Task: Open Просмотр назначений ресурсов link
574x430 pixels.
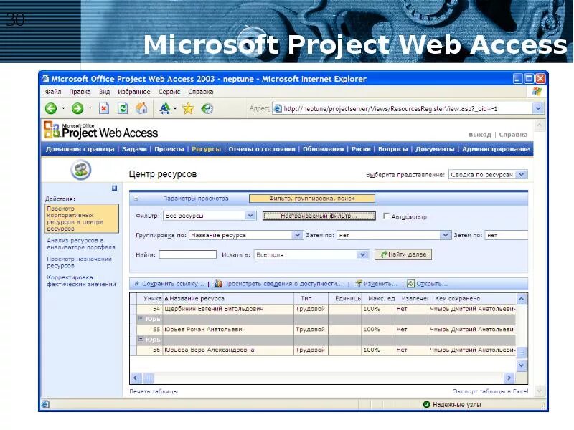Action: (x=80, y=262)
